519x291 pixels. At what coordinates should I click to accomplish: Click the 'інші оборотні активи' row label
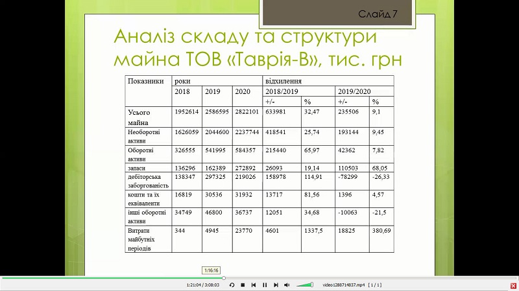[147, 216]
